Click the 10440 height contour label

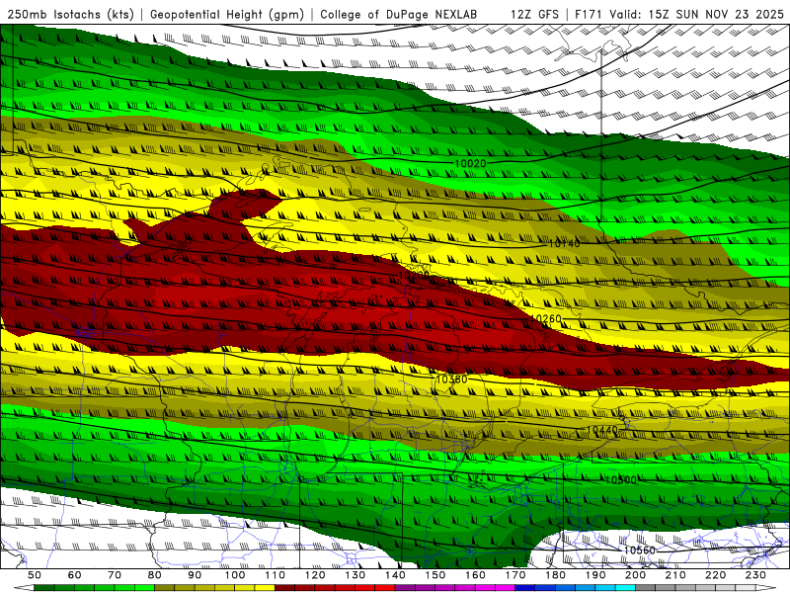tap(602, 430)
